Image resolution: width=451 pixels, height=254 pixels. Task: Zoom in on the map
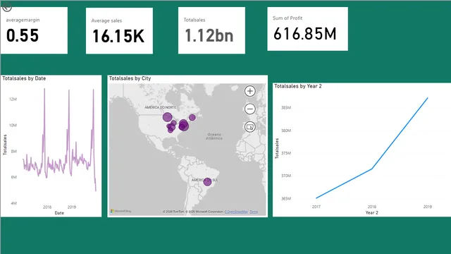[x=249, y=91]
